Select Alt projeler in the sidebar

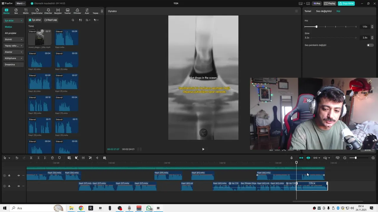pos(11,33)
